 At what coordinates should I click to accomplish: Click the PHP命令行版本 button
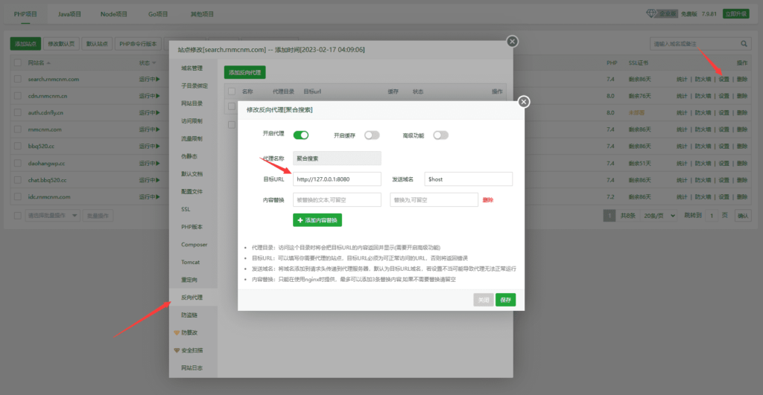[x=138, y=44]
